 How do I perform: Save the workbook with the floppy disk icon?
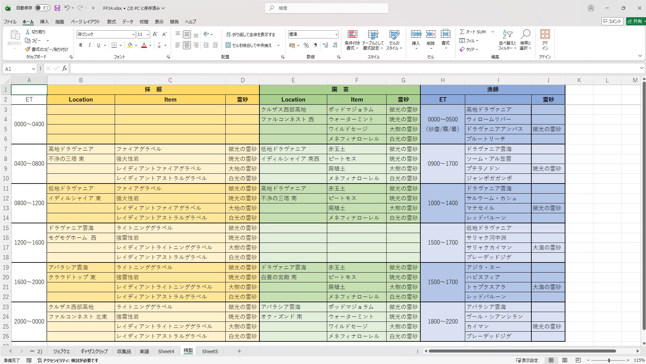pyautogui.click(x=57, y=8)
